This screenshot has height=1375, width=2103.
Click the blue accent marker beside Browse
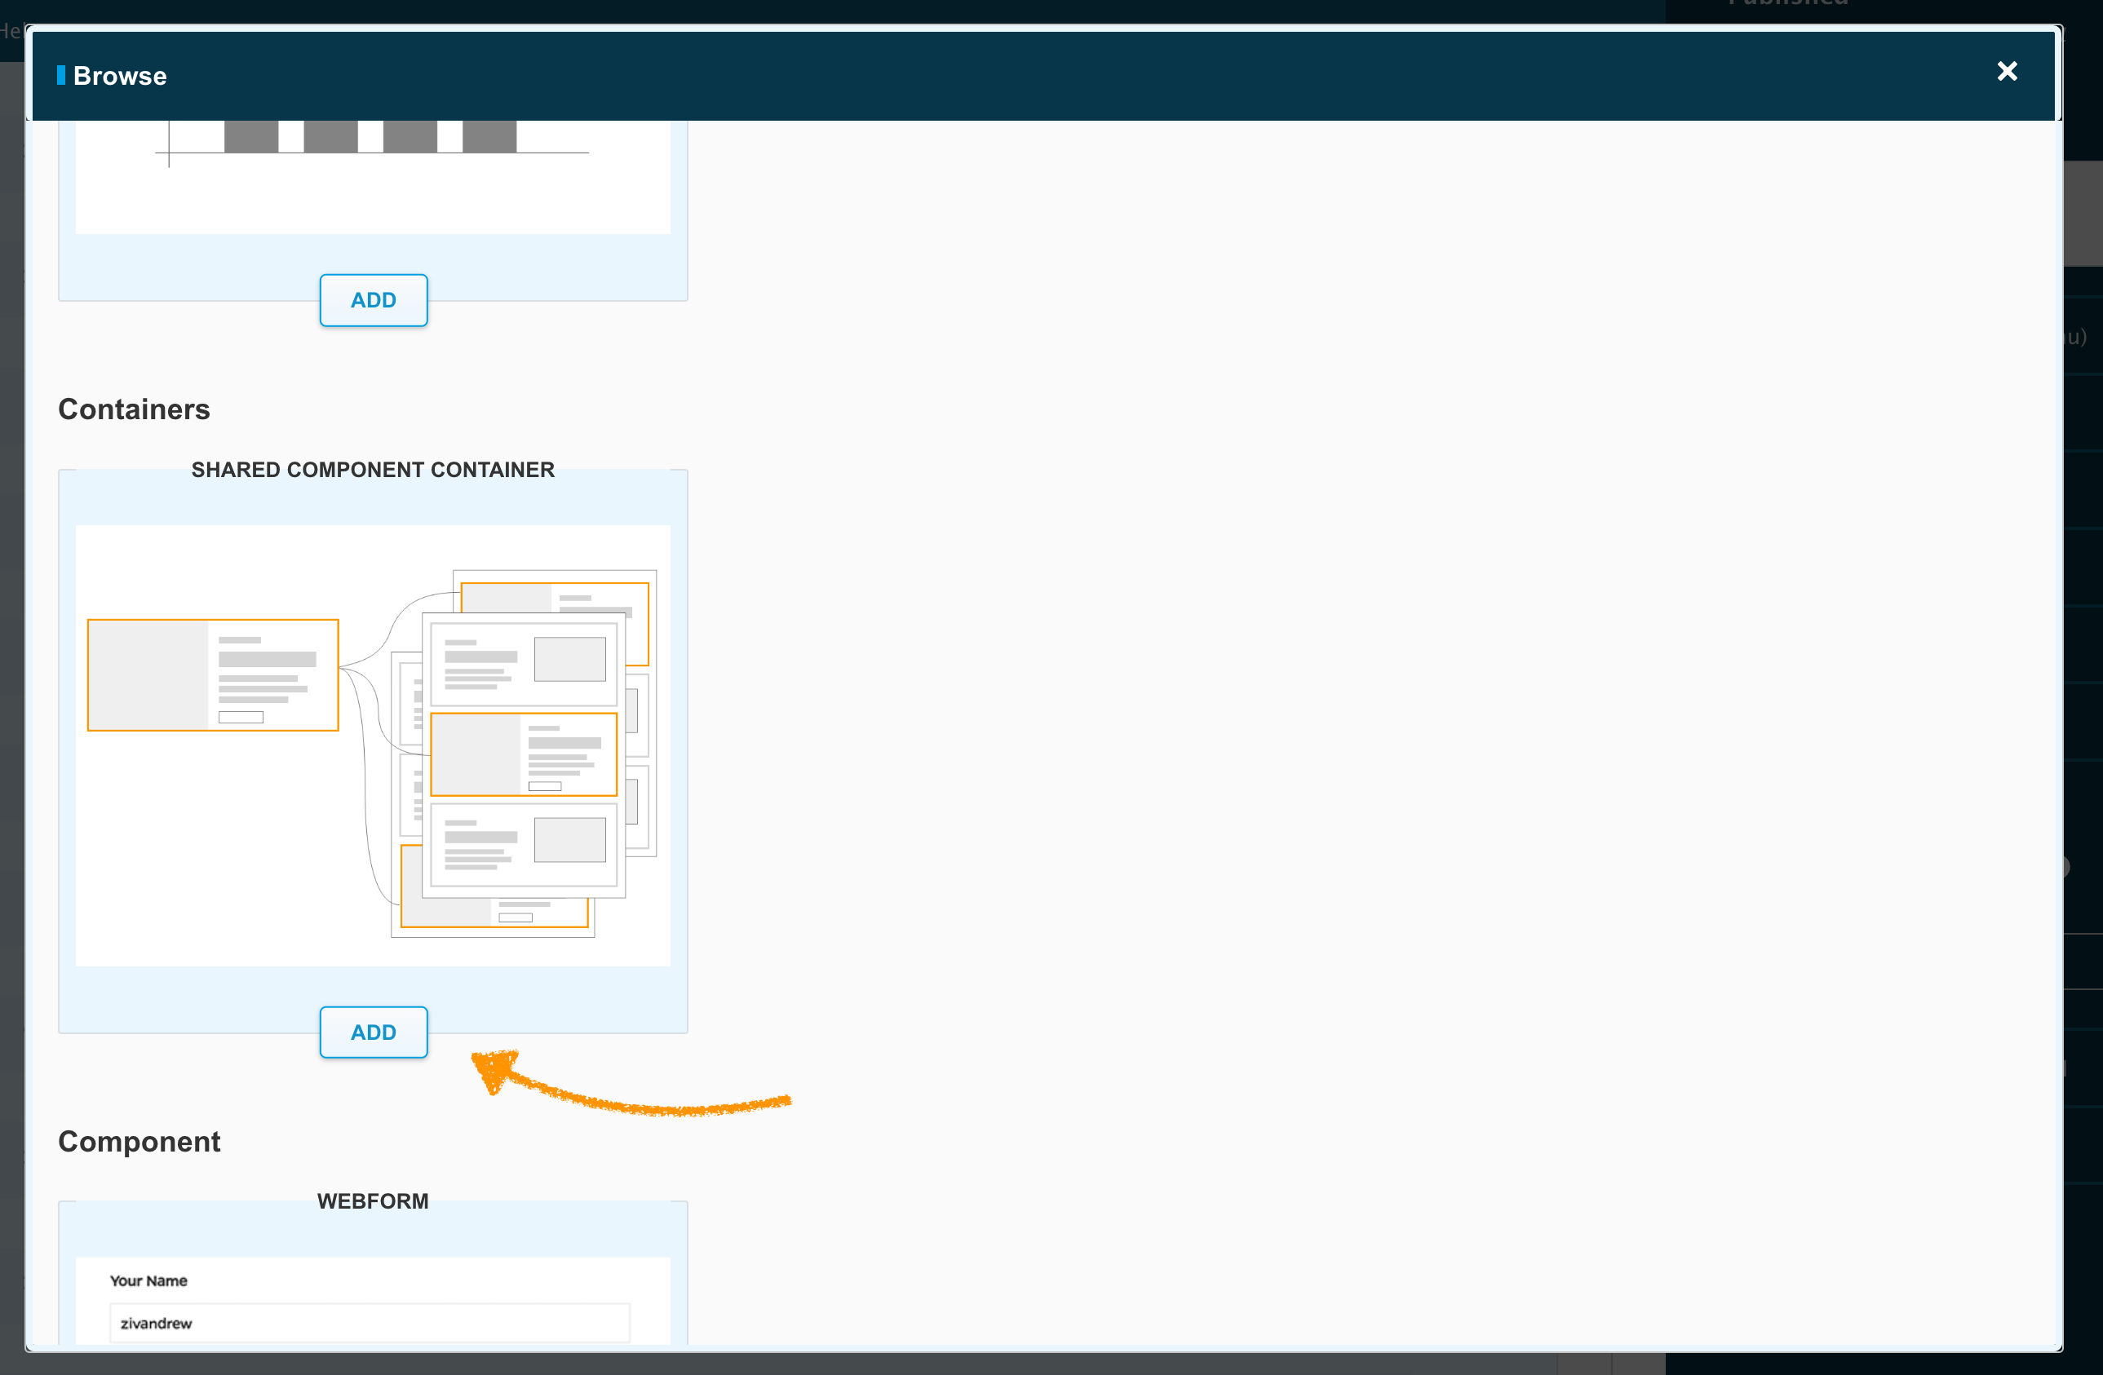pyautogui.click(x=61, y=75)
